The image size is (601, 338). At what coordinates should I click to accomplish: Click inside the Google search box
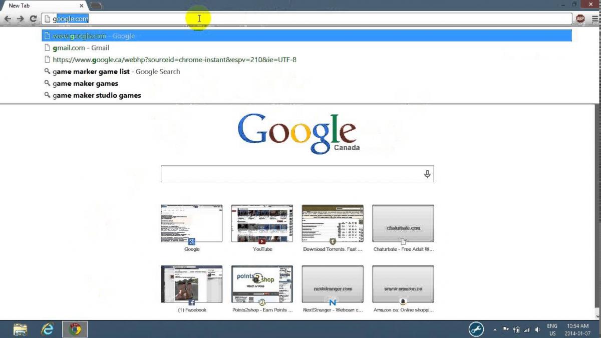pos(290,174)
